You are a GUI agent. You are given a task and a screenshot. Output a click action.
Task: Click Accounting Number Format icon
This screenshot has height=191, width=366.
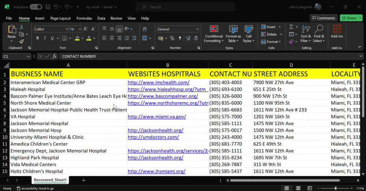pos(161,38)
